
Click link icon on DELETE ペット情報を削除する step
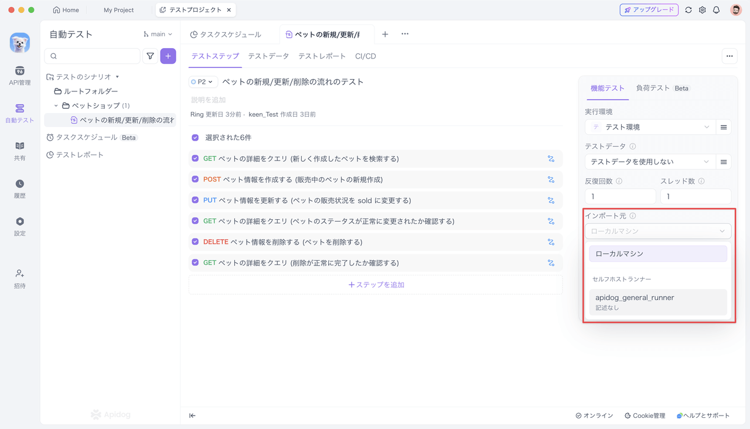[x=551, y=242]
